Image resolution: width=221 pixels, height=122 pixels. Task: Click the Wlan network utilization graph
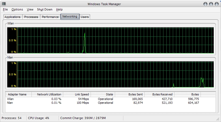coord(110,40)
